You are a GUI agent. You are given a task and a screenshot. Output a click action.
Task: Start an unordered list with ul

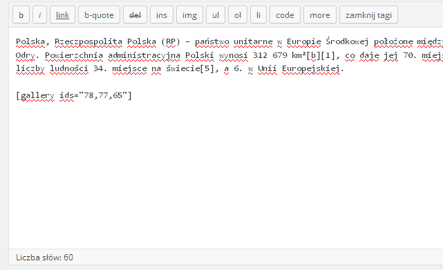pyautogui.click(x=216, y=15)
